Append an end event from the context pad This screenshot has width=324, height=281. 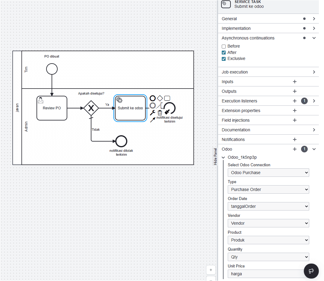(153, 98)
